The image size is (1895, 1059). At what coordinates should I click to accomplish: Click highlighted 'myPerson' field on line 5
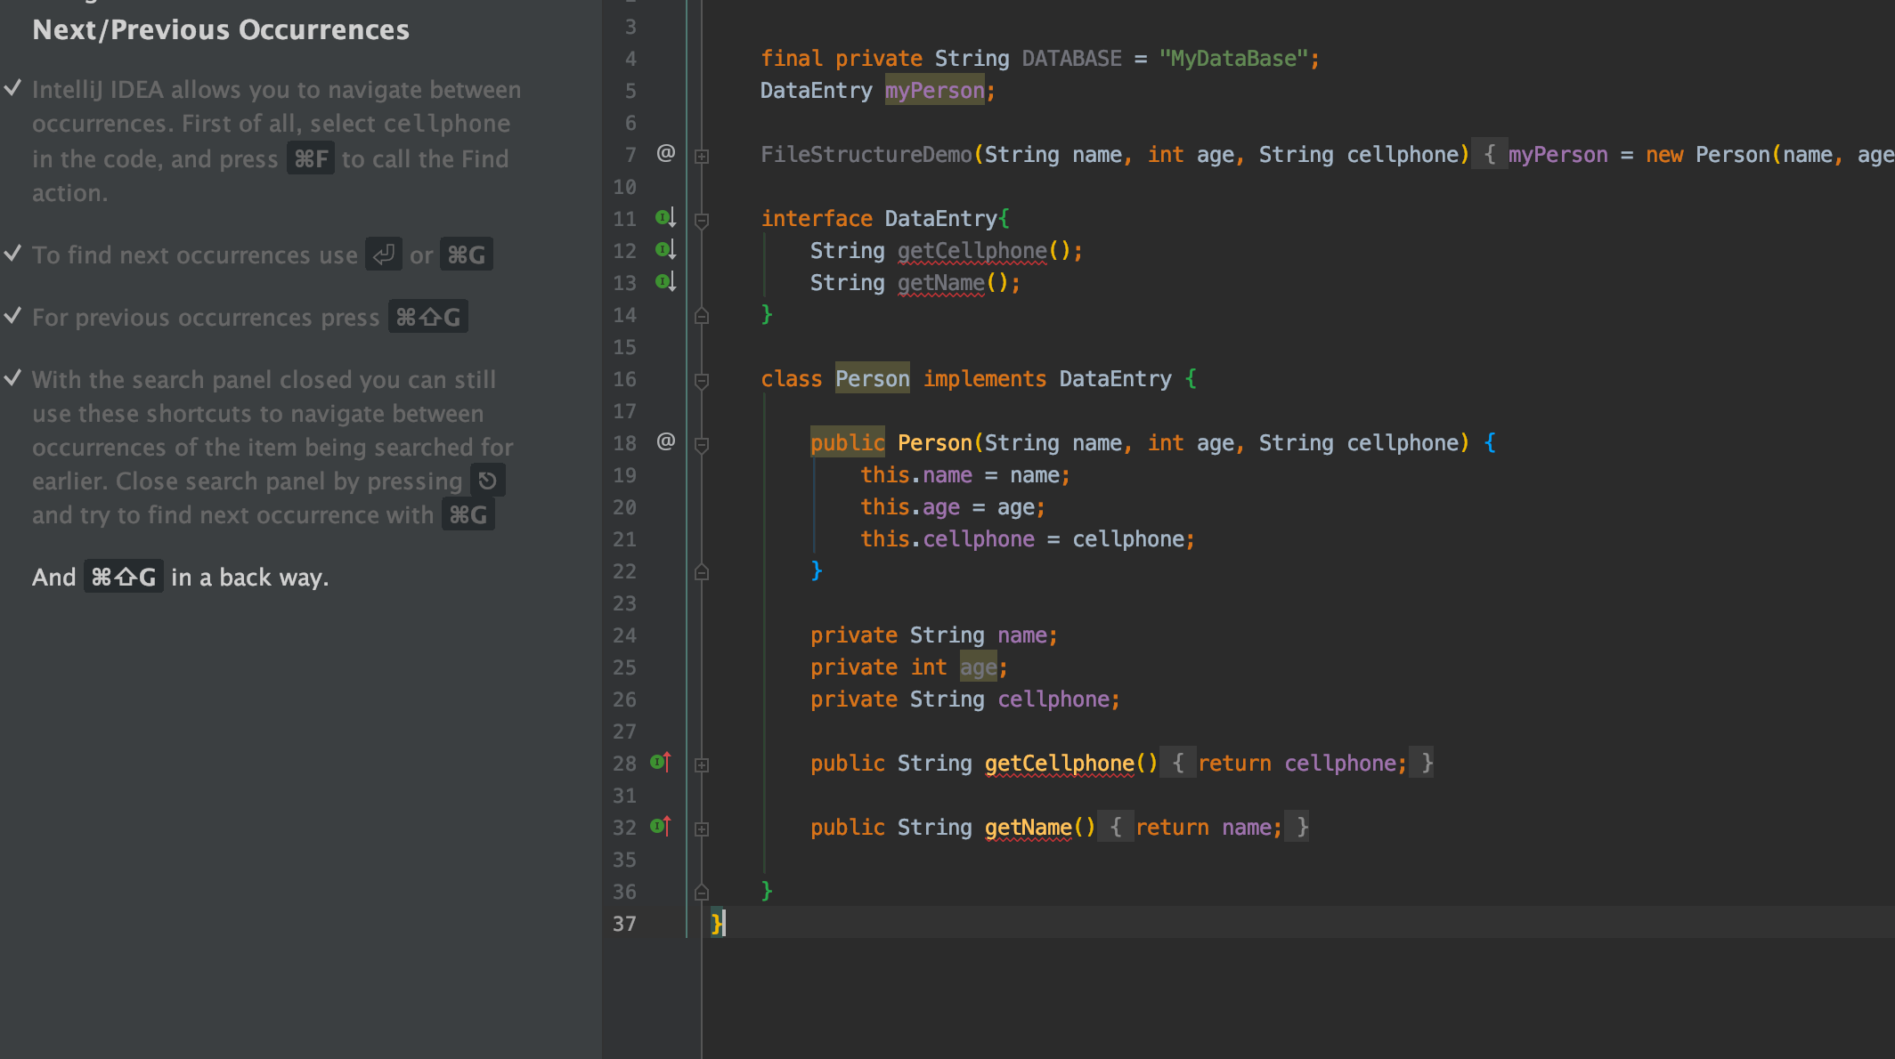935,90
